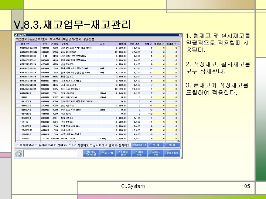Click the resize grip of the 재고업무 window
The width and height of the screenshot is (266, 199).
point(181,158)
